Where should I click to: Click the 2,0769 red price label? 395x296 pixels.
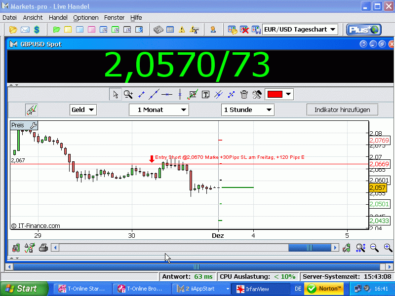tap(379, 141)
